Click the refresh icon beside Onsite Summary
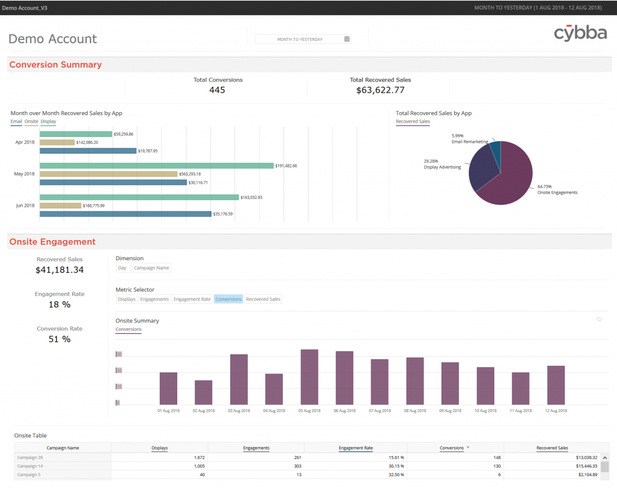This screenshot has height=488, width=617. pos(599,319)
